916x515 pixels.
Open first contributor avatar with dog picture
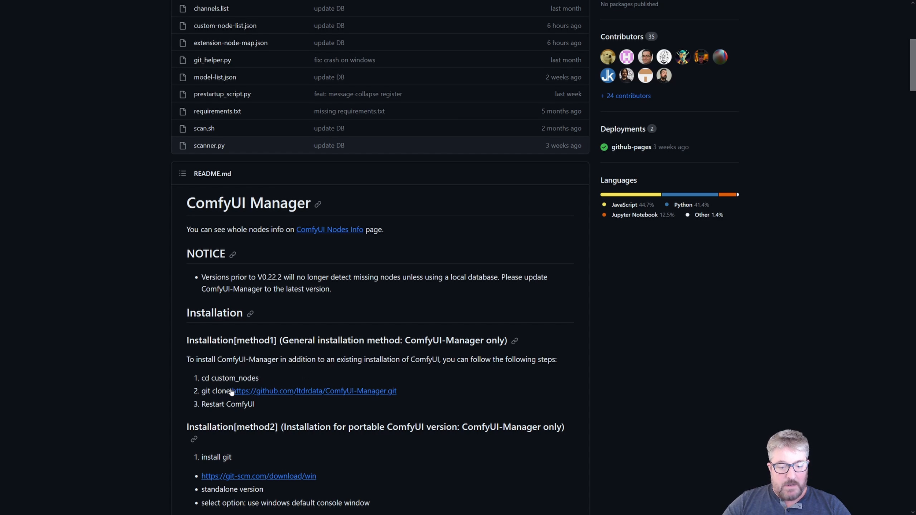click(x=608, y=57)
